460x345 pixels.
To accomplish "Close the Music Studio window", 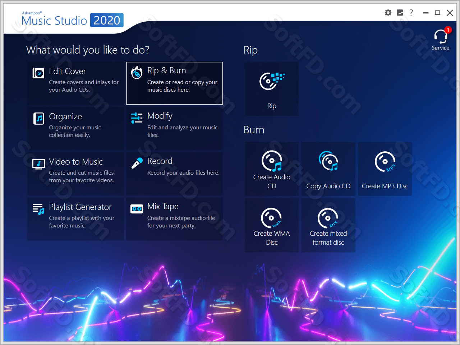I will coord(450,13).
